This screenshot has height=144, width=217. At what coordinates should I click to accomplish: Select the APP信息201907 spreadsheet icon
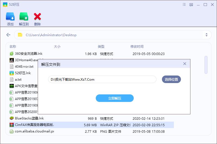(x=11, y=99)
